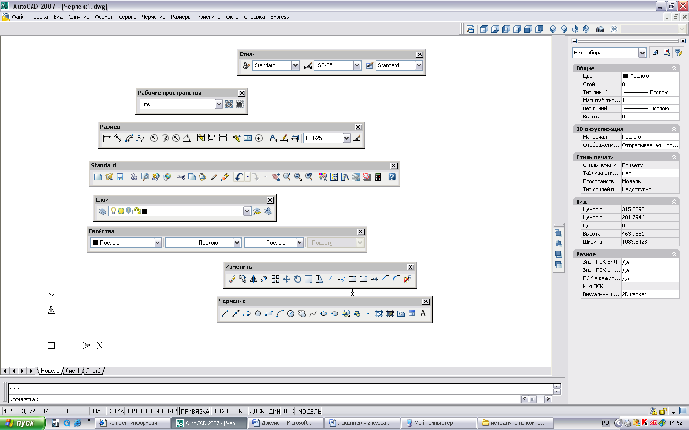The image size is (689, 430).
Task: Click the Rotate tool in Изменить toolbar
Action: click(298, 279)
